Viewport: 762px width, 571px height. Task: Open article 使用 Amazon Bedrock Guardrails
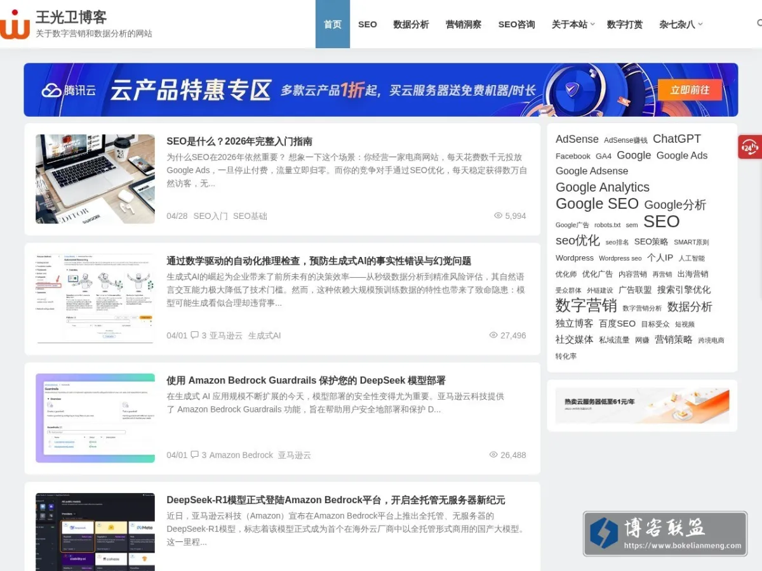point(306,380)
